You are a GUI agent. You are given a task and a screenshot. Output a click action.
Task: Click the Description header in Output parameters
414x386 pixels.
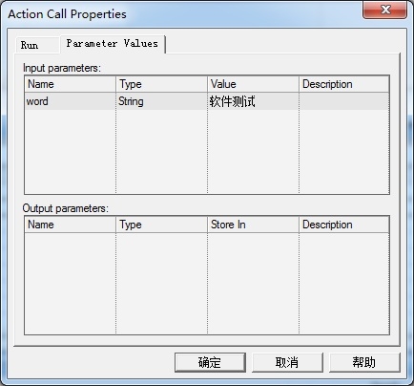tap(344, 225)
